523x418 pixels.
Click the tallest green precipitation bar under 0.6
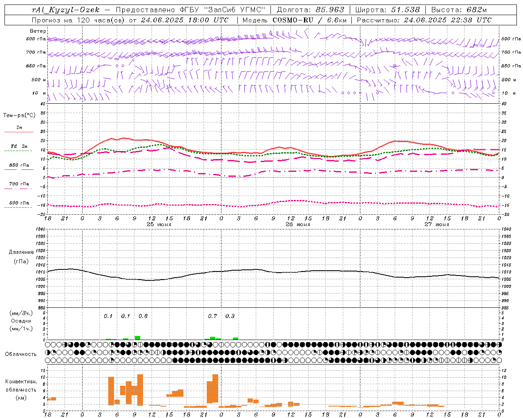coord(137,338)
